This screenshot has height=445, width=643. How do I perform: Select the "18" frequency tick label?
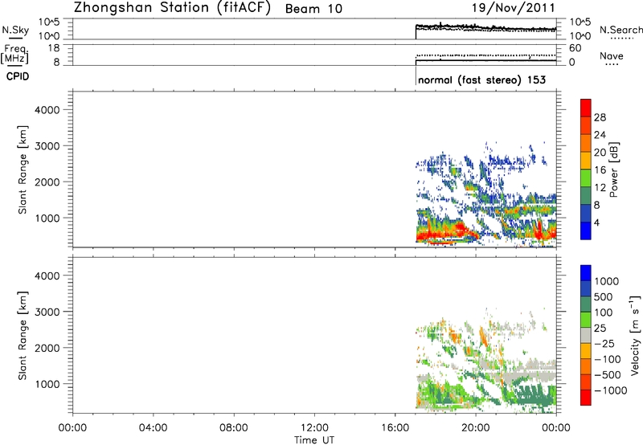54,48
